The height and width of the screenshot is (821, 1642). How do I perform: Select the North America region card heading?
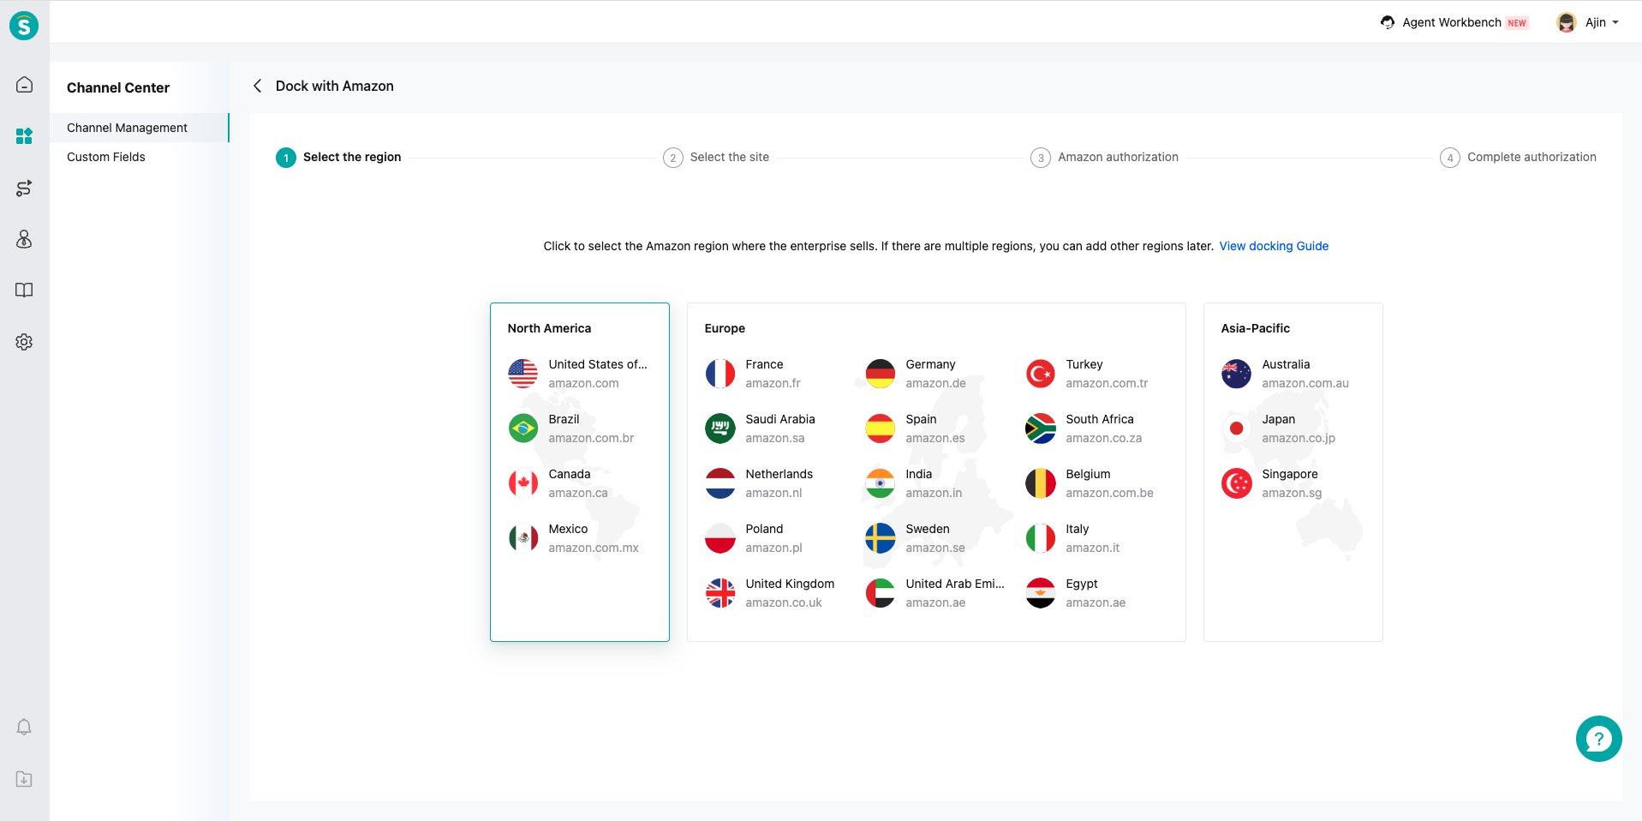(549, 328)
